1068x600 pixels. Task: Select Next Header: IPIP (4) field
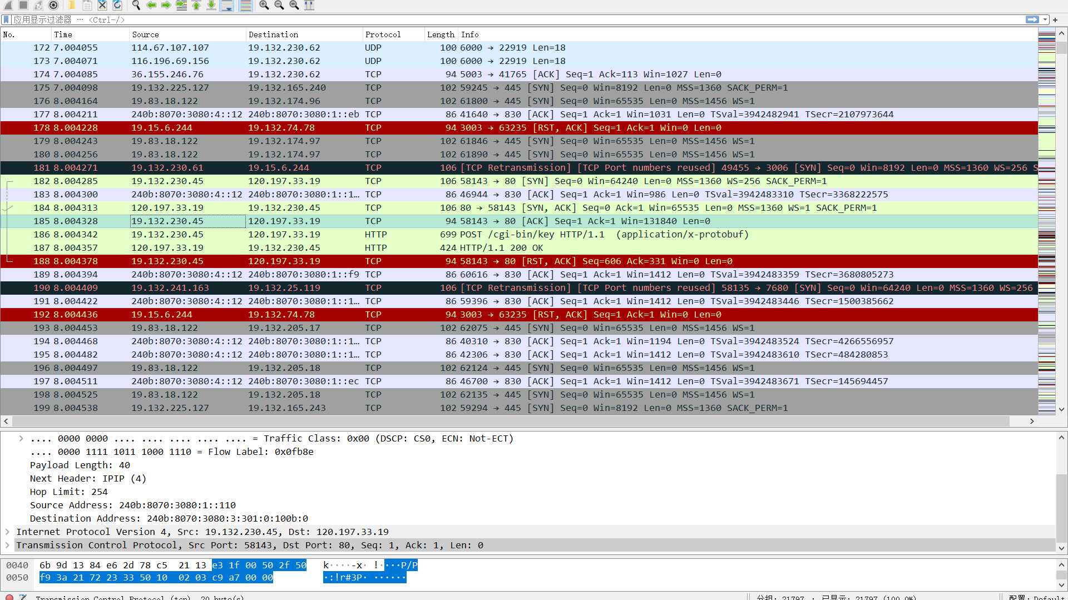pos(88,479)
